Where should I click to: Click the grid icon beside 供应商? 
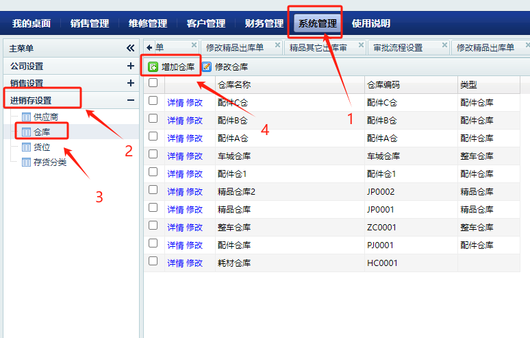[27, 117]
